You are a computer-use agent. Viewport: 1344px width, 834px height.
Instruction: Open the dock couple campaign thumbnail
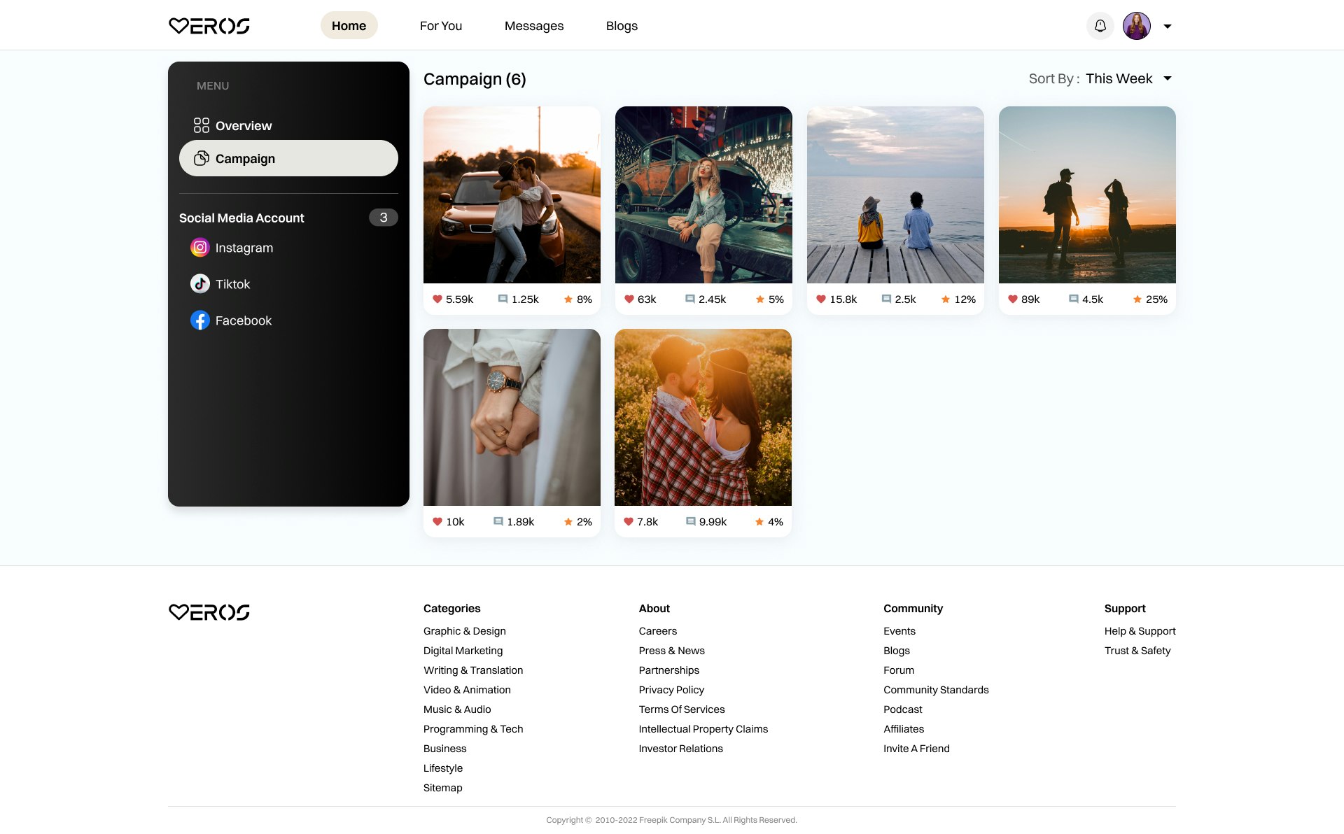895,195
